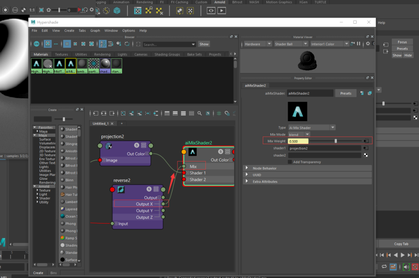The width and height of the screenshot is (419, 278).
Task: Expand Shader 1 attribute on aiMixShader2 node
Action: click(188, 173)
